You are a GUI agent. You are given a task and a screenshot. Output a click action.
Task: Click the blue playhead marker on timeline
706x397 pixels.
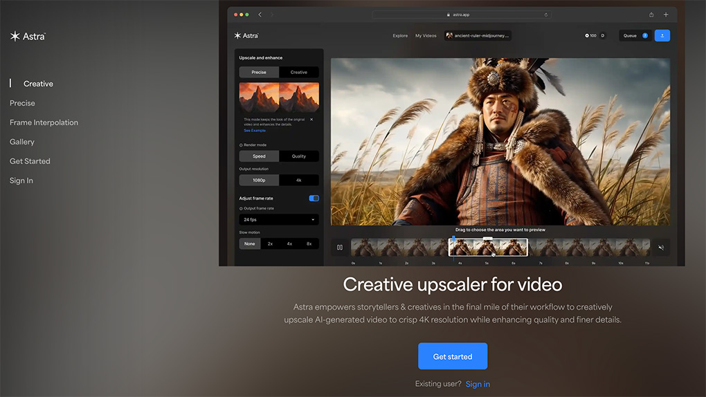453,238
